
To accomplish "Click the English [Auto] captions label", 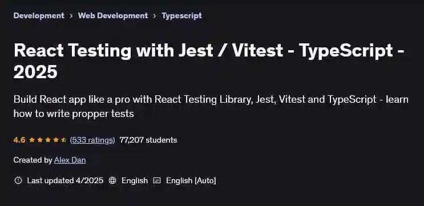I will point(191,180).
